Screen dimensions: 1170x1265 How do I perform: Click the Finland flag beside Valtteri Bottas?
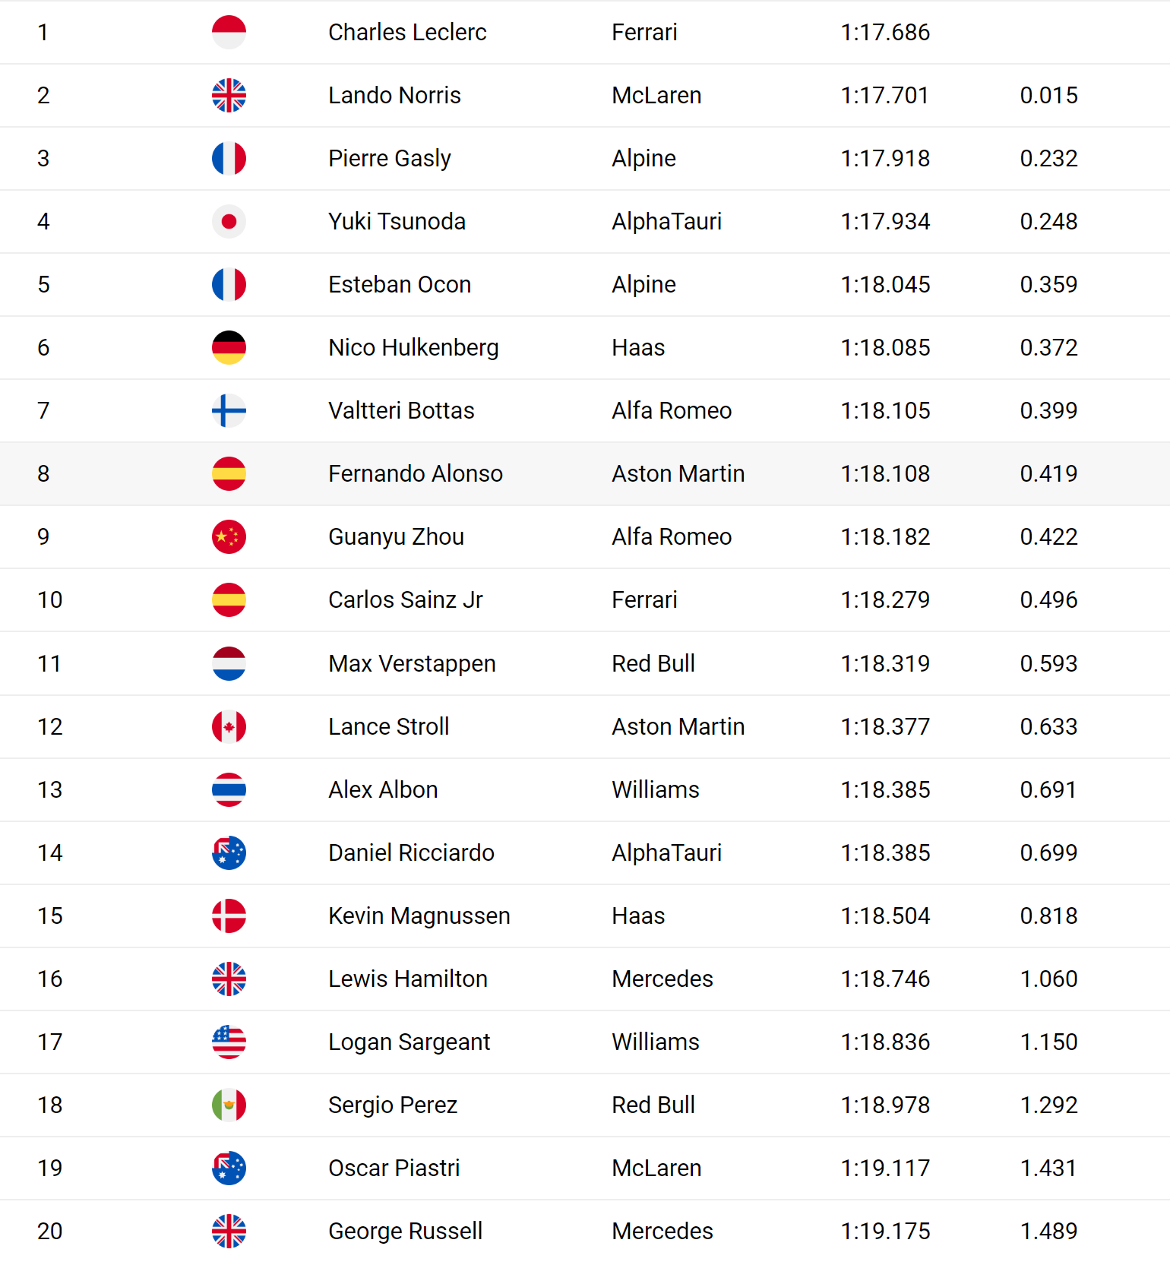pos(229,410)
